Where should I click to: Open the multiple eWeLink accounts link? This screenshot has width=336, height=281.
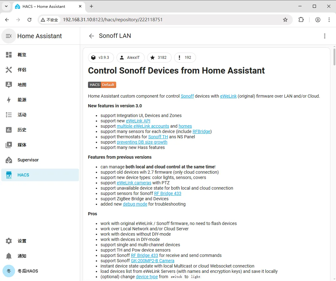pyautogui.click(x=143, y=126)
